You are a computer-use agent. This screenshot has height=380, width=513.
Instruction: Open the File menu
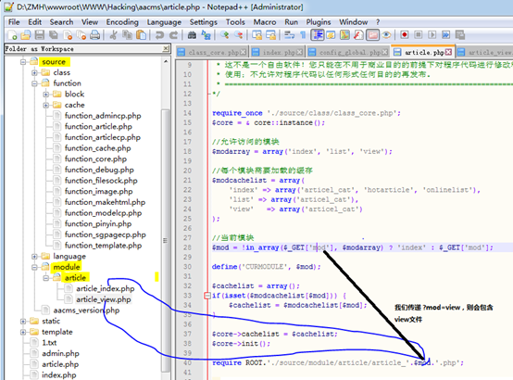pyautogui.click(x=14, y=22)
